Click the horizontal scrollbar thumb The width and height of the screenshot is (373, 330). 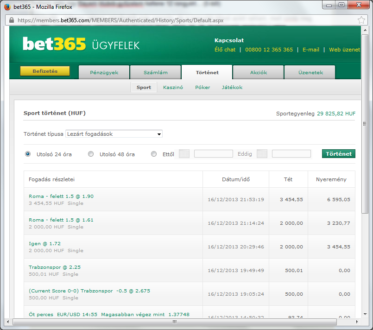175,322
